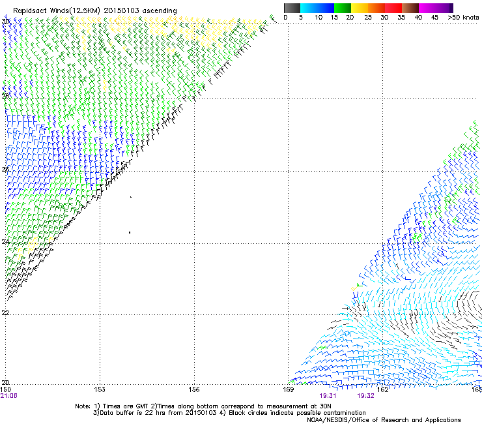Click the NOAA/NESDIS credit line
The image size is (482, 424).
[384, 420]
